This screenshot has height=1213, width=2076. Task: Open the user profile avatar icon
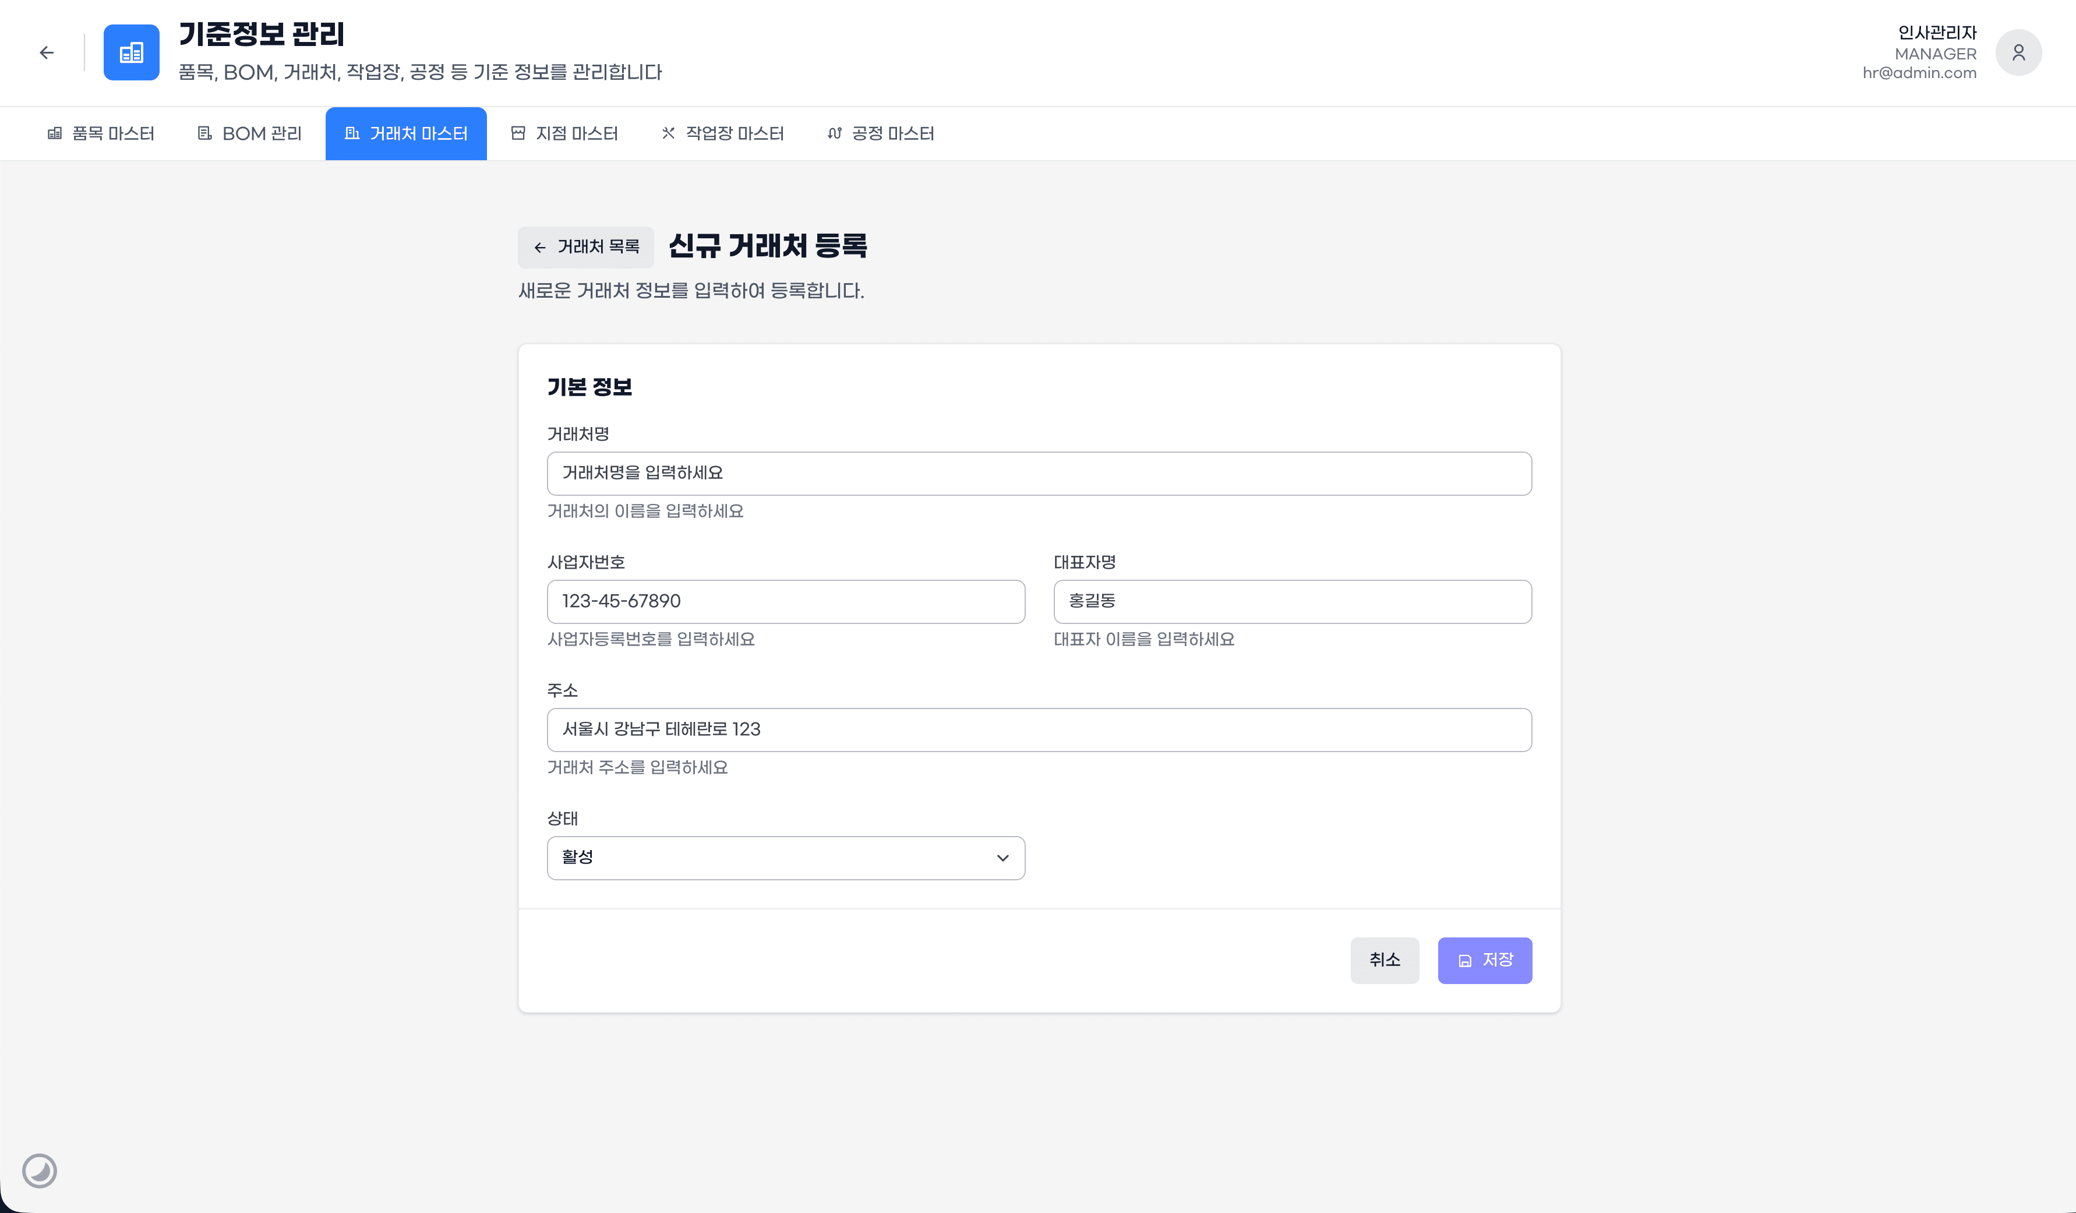click(2018, 53)
